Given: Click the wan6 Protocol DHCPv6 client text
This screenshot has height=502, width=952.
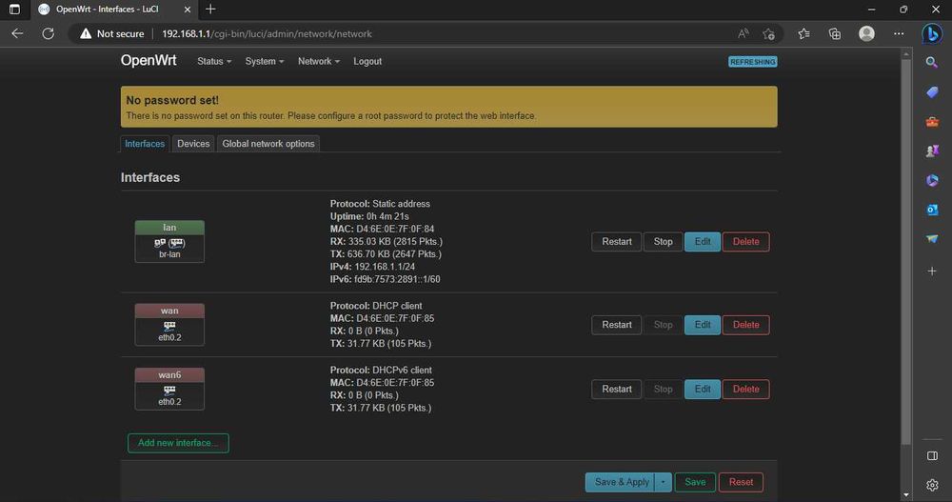Looking at the screenshot, I should click(x=381, y=370).
